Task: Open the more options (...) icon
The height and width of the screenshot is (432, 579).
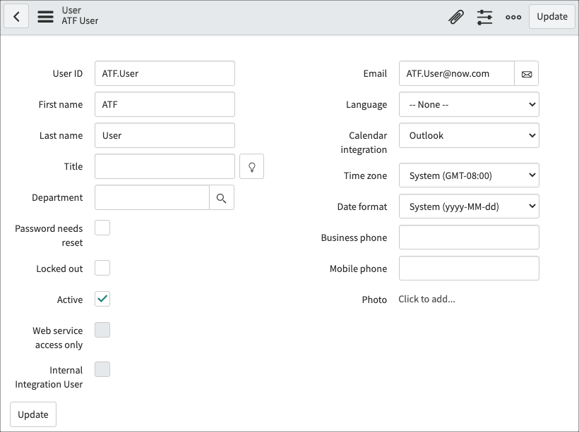Action: pyautogui.click(x=513, y=16)
